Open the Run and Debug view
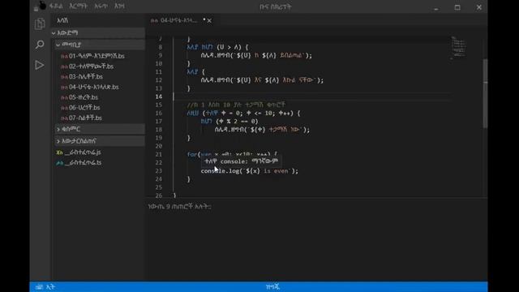This screenshot has width=519, height=292. [40, 65]
